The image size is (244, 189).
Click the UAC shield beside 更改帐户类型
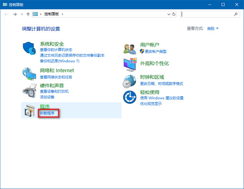click(142, 51)
